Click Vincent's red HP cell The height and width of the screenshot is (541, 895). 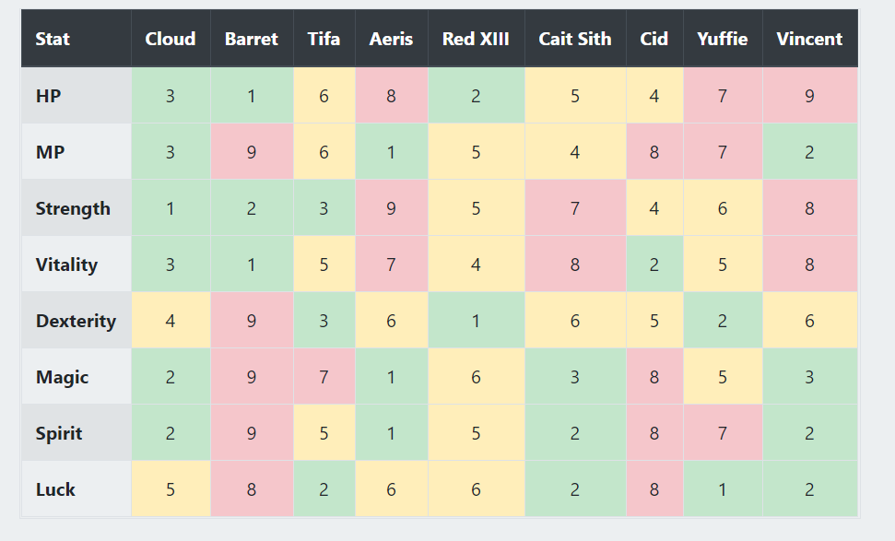coord(809,96)
